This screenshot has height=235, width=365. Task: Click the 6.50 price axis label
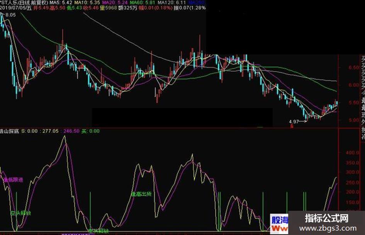pyautogui.click(x=354, y=68)
